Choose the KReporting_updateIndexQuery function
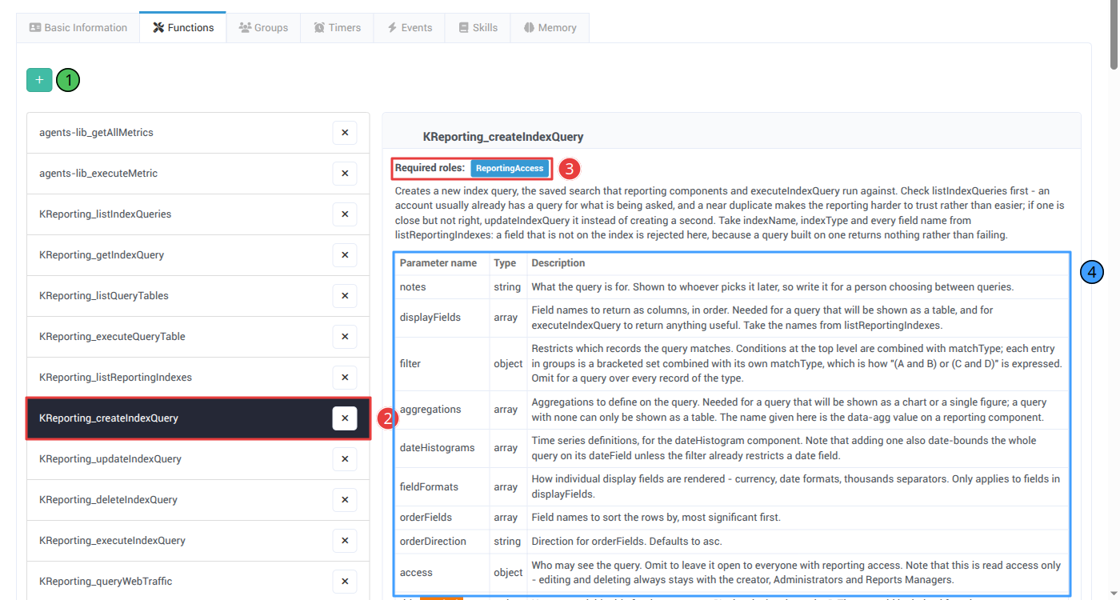Screen dimensions: 1120x600 [198, 459]
